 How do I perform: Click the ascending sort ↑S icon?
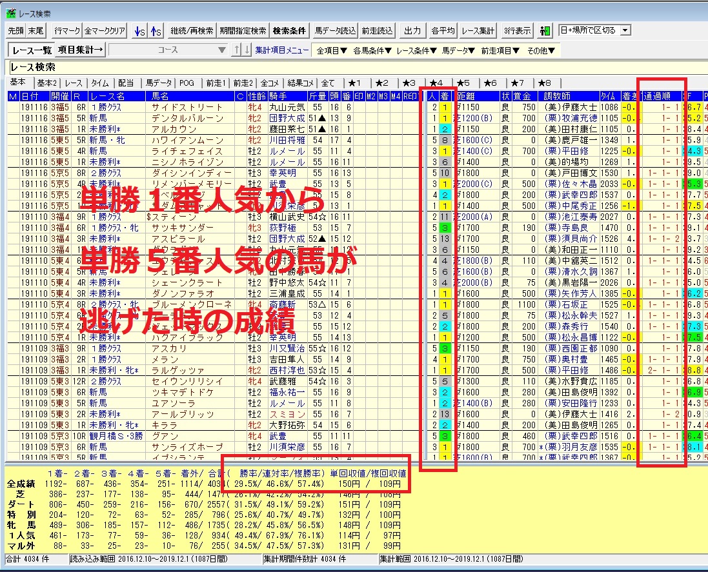tap(156, 31)
